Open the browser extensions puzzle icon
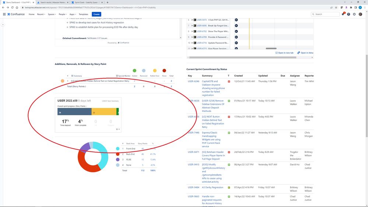The width and height of the screenshot is (368, 207). (351, 7)
